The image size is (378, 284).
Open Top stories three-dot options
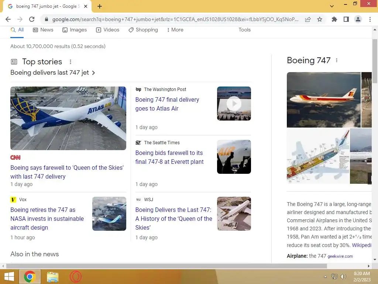pos(71,62)
